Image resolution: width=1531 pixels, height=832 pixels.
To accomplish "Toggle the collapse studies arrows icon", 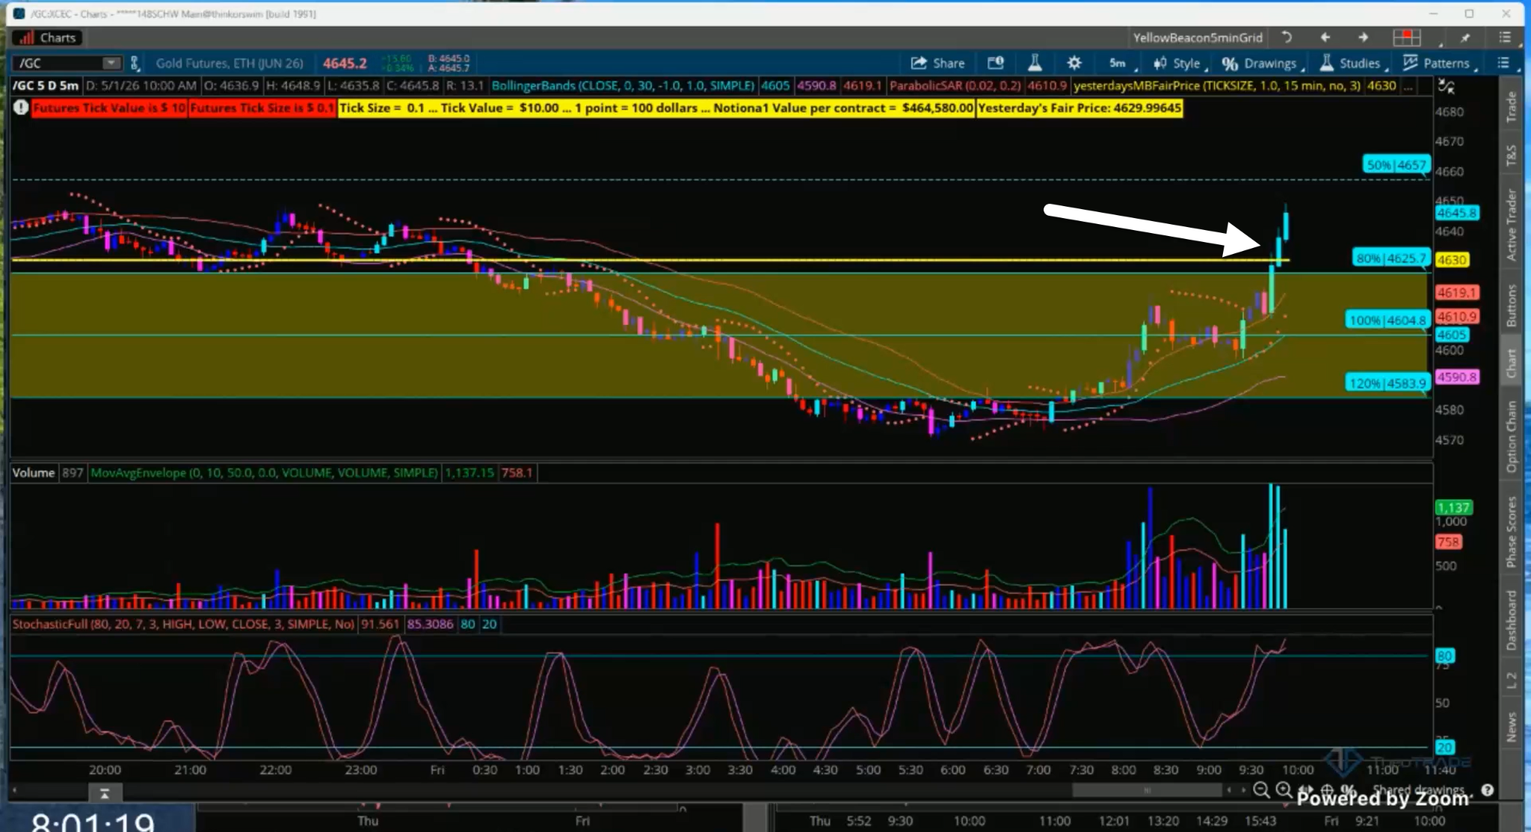I will [1447, 87].
